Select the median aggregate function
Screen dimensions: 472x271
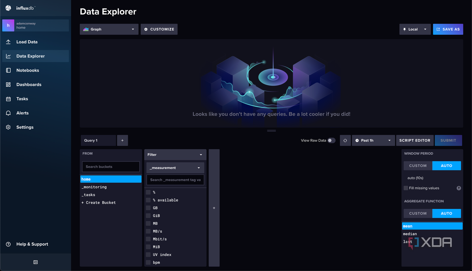coord(432,234)
